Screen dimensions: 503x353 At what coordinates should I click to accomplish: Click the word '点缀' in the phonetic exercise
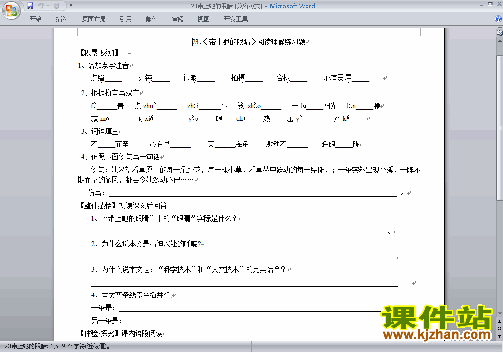point(98,78)
